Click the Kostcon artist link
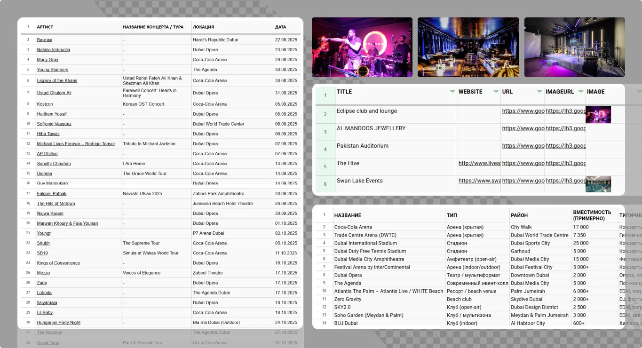The height and width of the screenshot is (348, 642). (x=45, y=104)
